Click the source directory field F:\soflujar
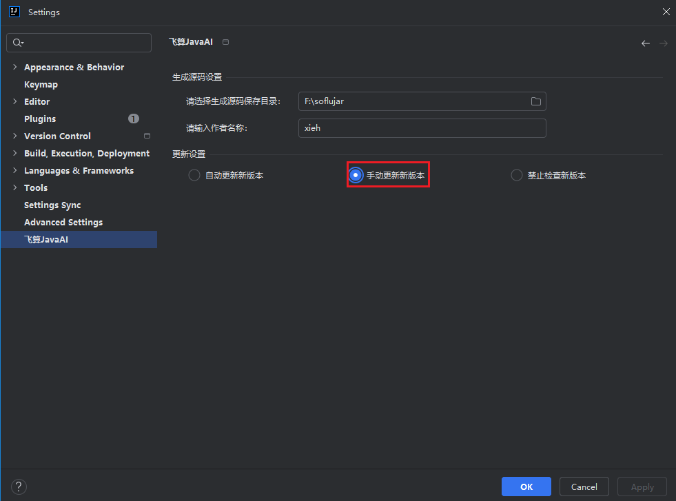Image resolution: width=676 pixels, height=501 pixels. point(422,101)
